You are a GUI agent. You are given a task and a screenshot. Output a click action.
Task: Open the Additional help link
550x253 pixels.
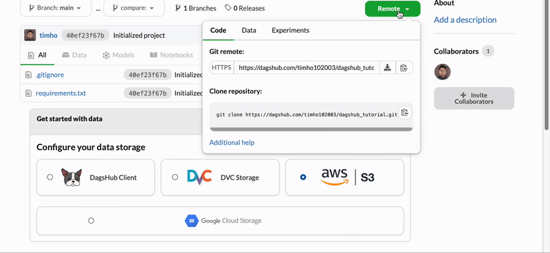click(x=232, y=143)
